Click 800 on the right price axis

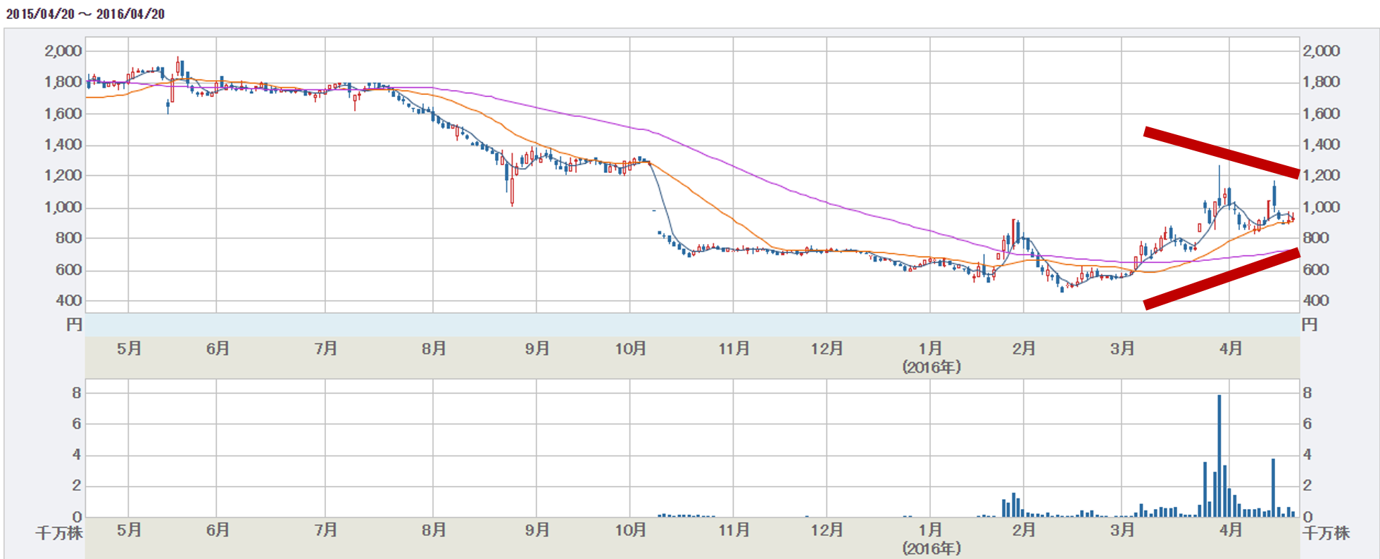[1315, 238]
